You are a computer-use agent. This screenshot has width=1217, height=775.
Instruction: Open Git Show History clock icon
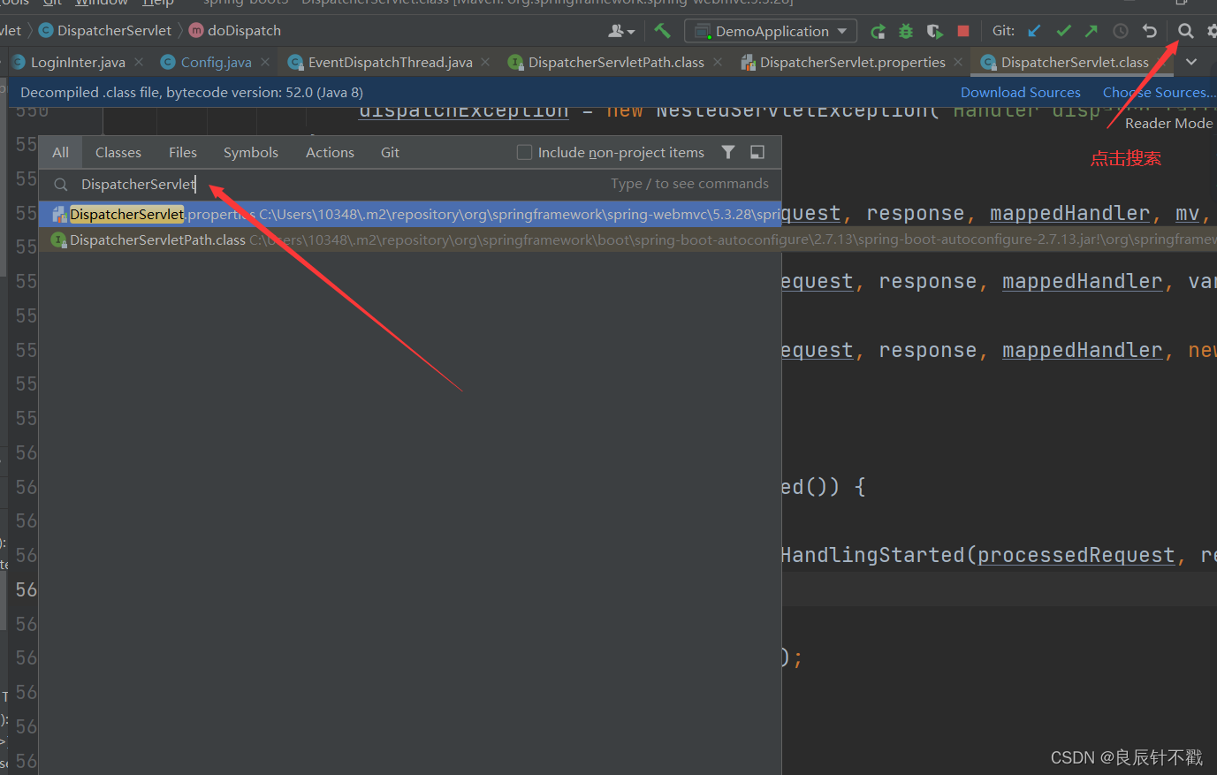(1121, 31)
